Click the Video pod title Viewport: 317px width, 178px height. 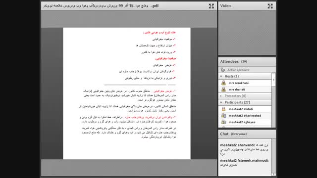pos(225,6)
